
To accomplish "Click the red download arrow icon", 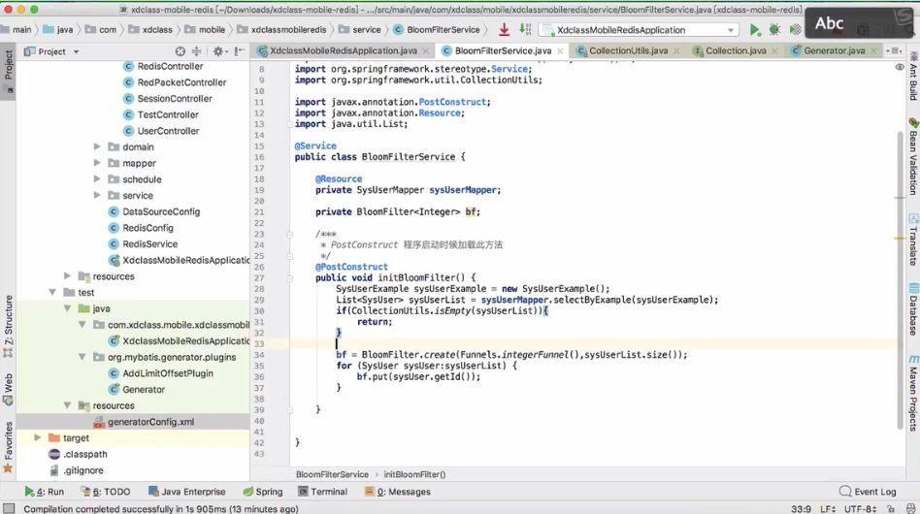I will coord(504,30).
